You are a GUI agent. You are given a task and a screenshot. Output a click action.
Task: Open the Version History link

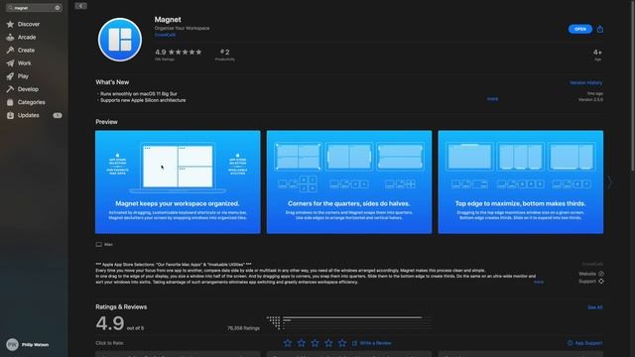(585, 82)
